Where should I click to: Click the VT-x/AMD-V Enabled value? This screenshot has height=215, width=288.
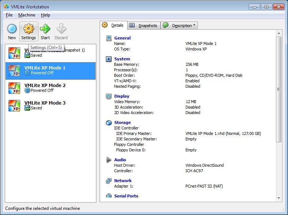[192, 81]
